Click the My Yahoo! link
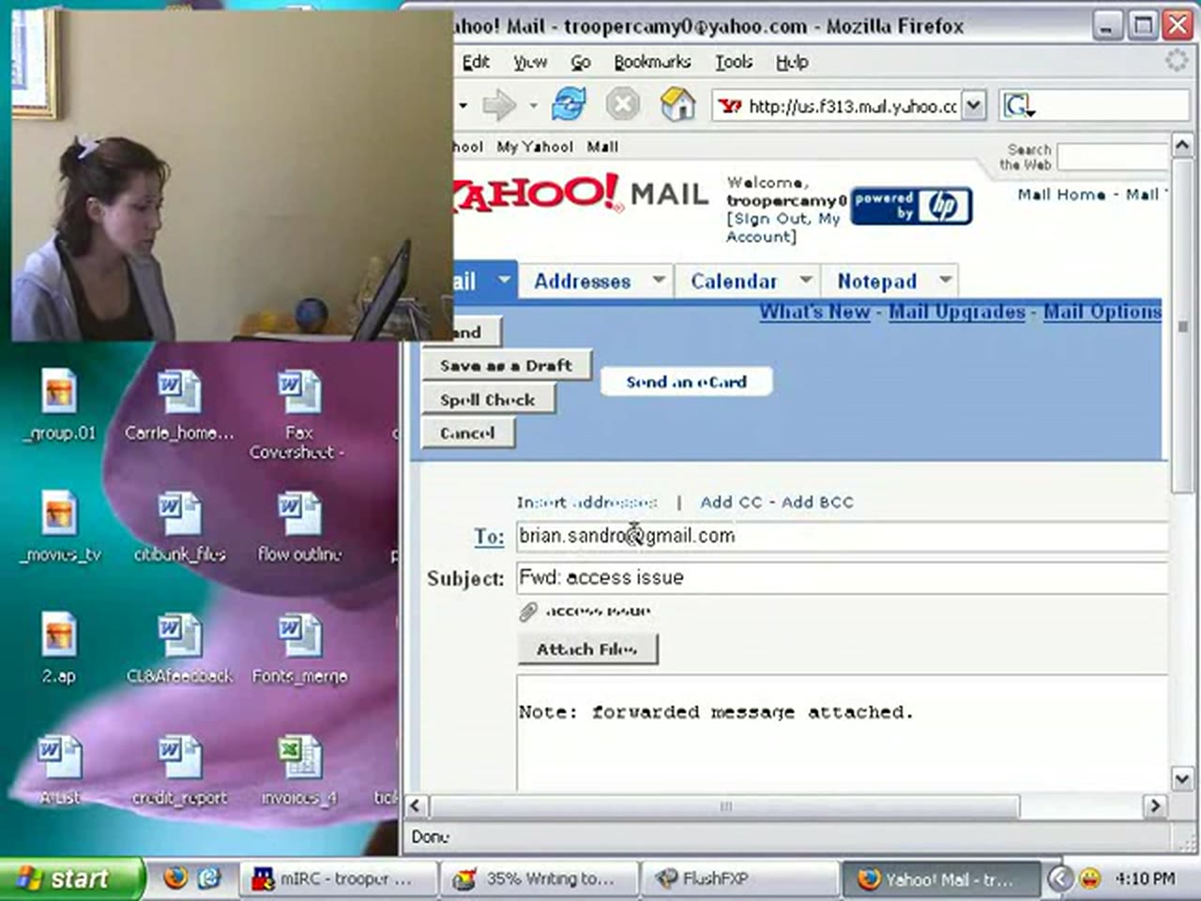This screenshot has height=901, width=1201. (534, 146)
